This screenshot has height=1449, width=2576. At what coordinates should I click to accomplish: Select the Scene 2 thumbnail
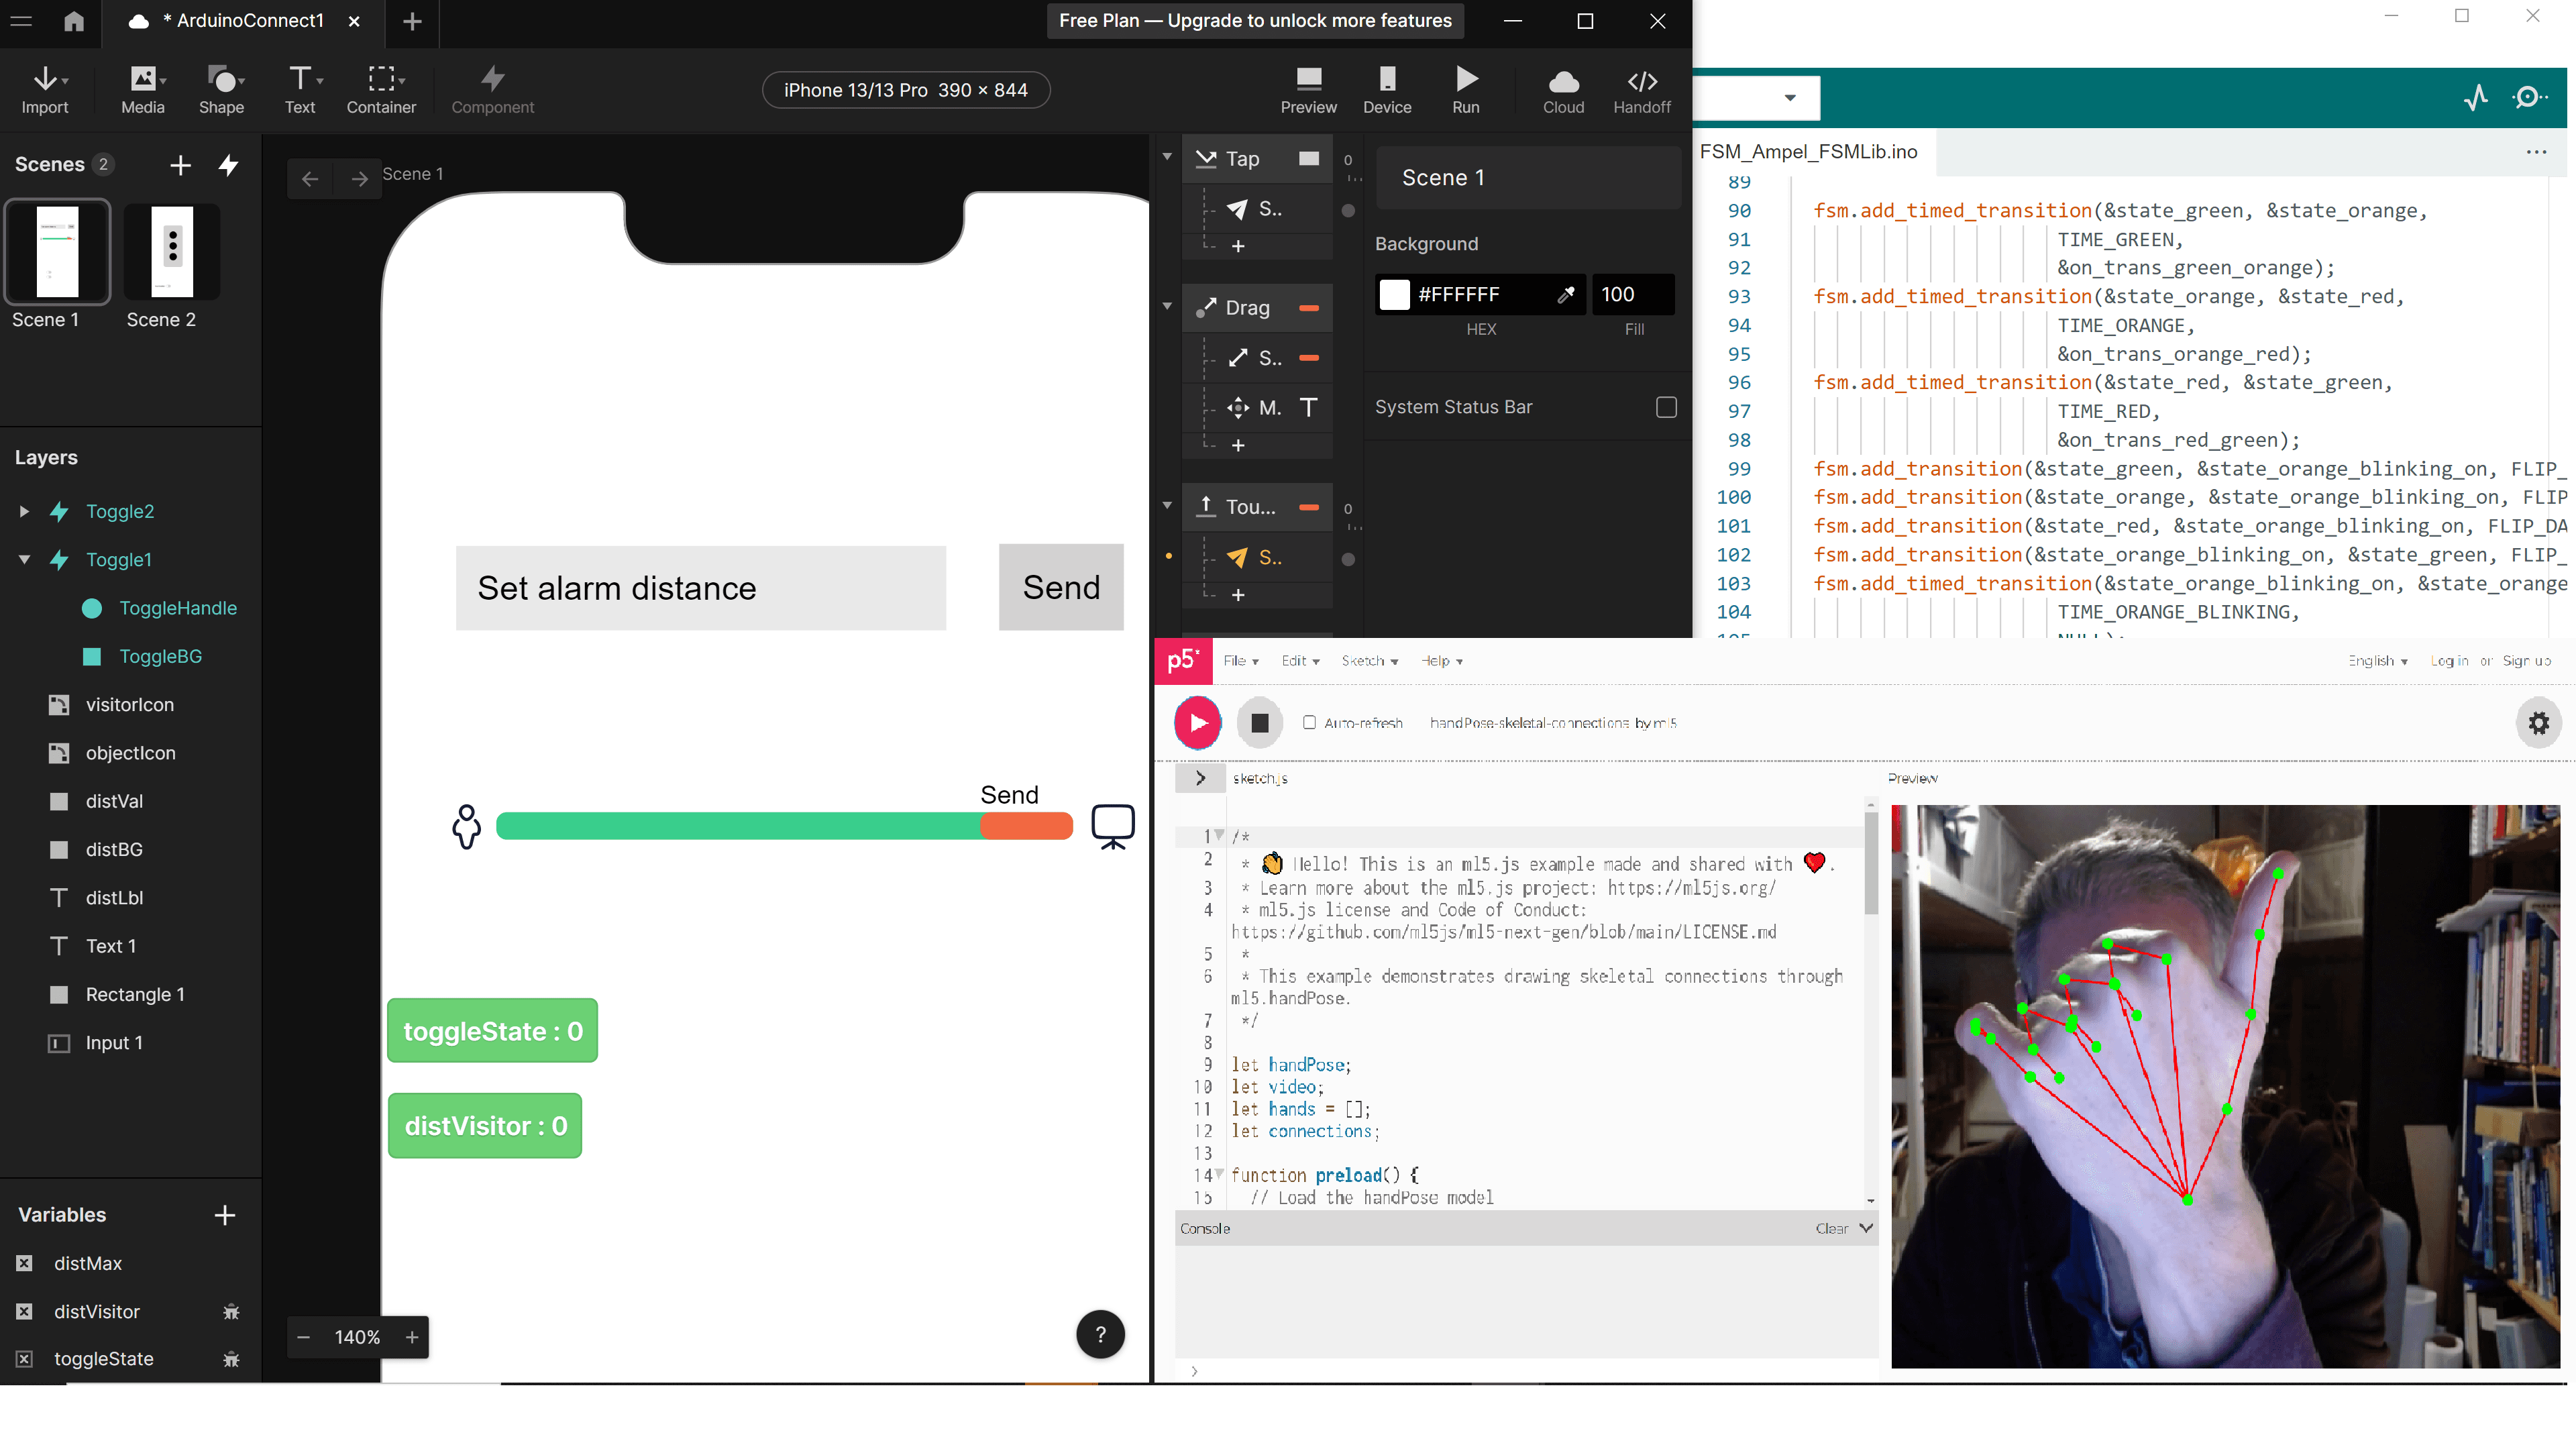click(x=172, y=252)
